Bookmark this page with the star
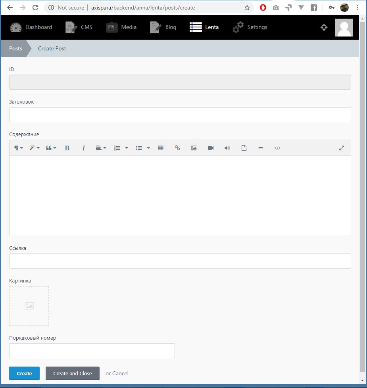Screen dimensions: 367x388 pos(247,8)
